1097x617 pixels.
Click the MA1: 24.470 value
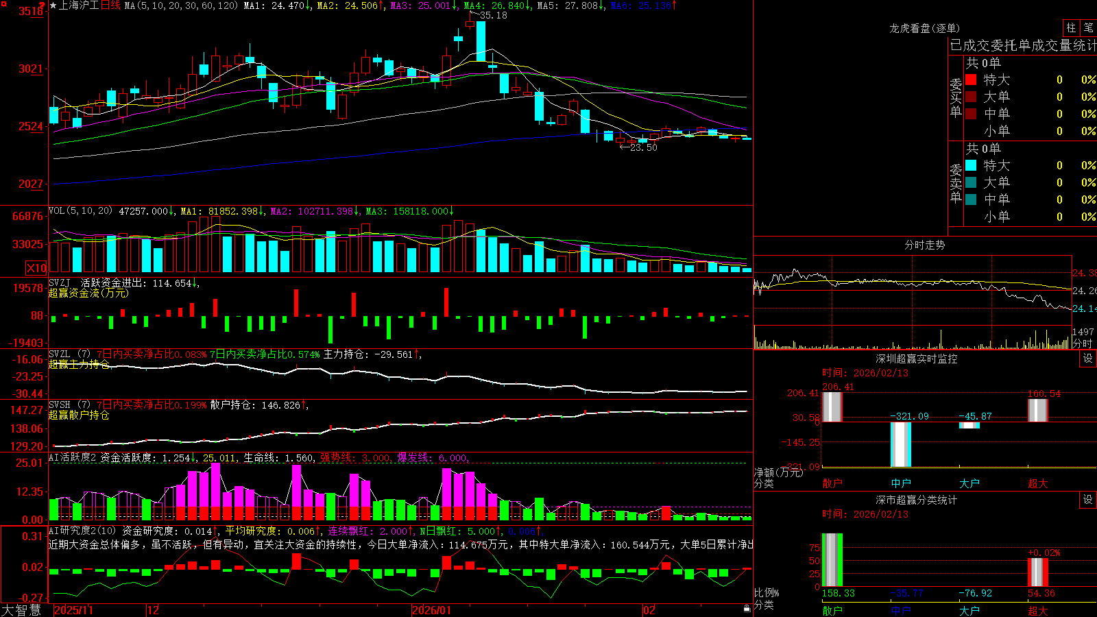[x=277, y=5]
